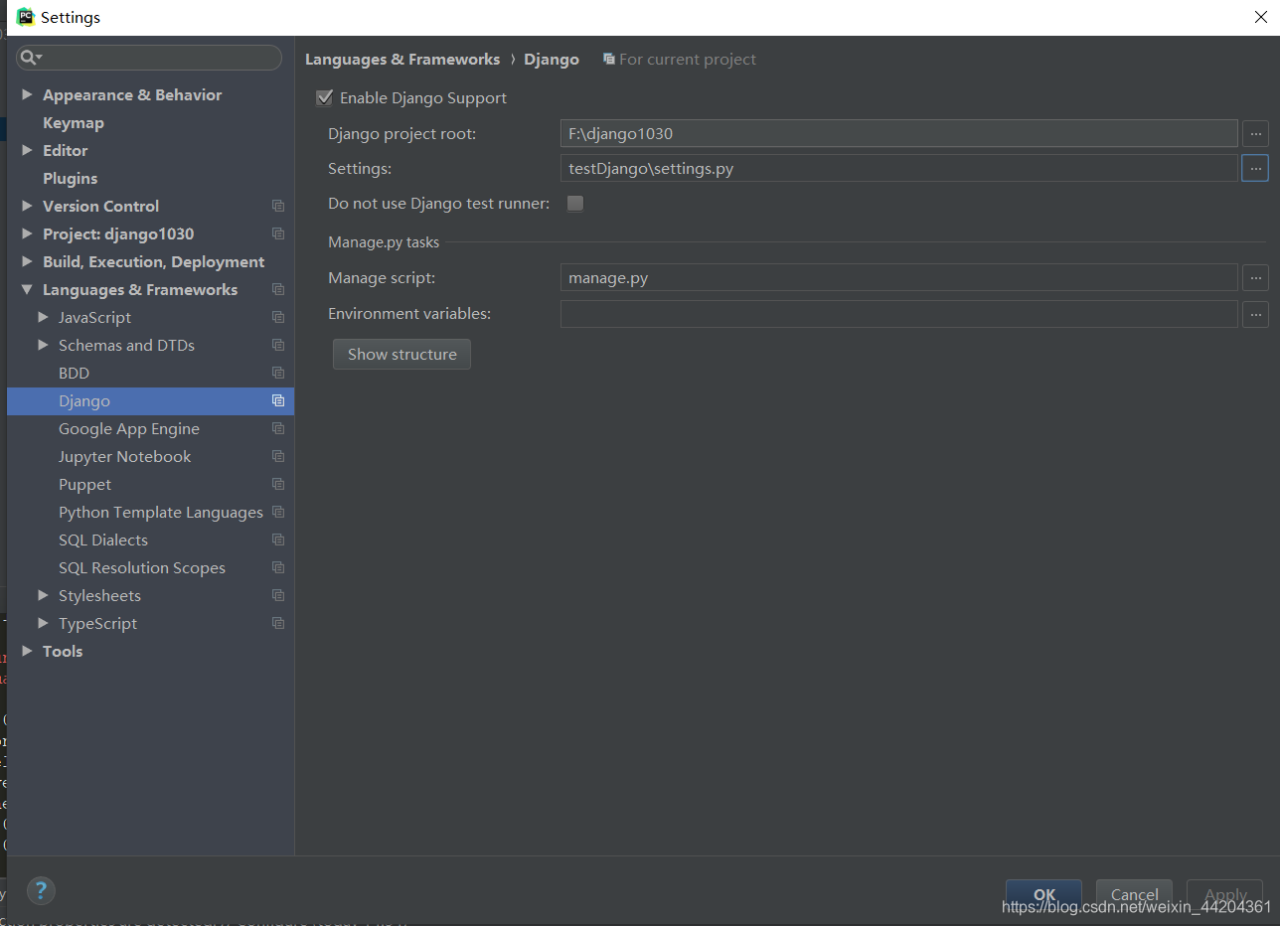The image size is (1280, 926).
Task: Click the project-level icon beside Languages & Frameworks
Action: point(278,289)
